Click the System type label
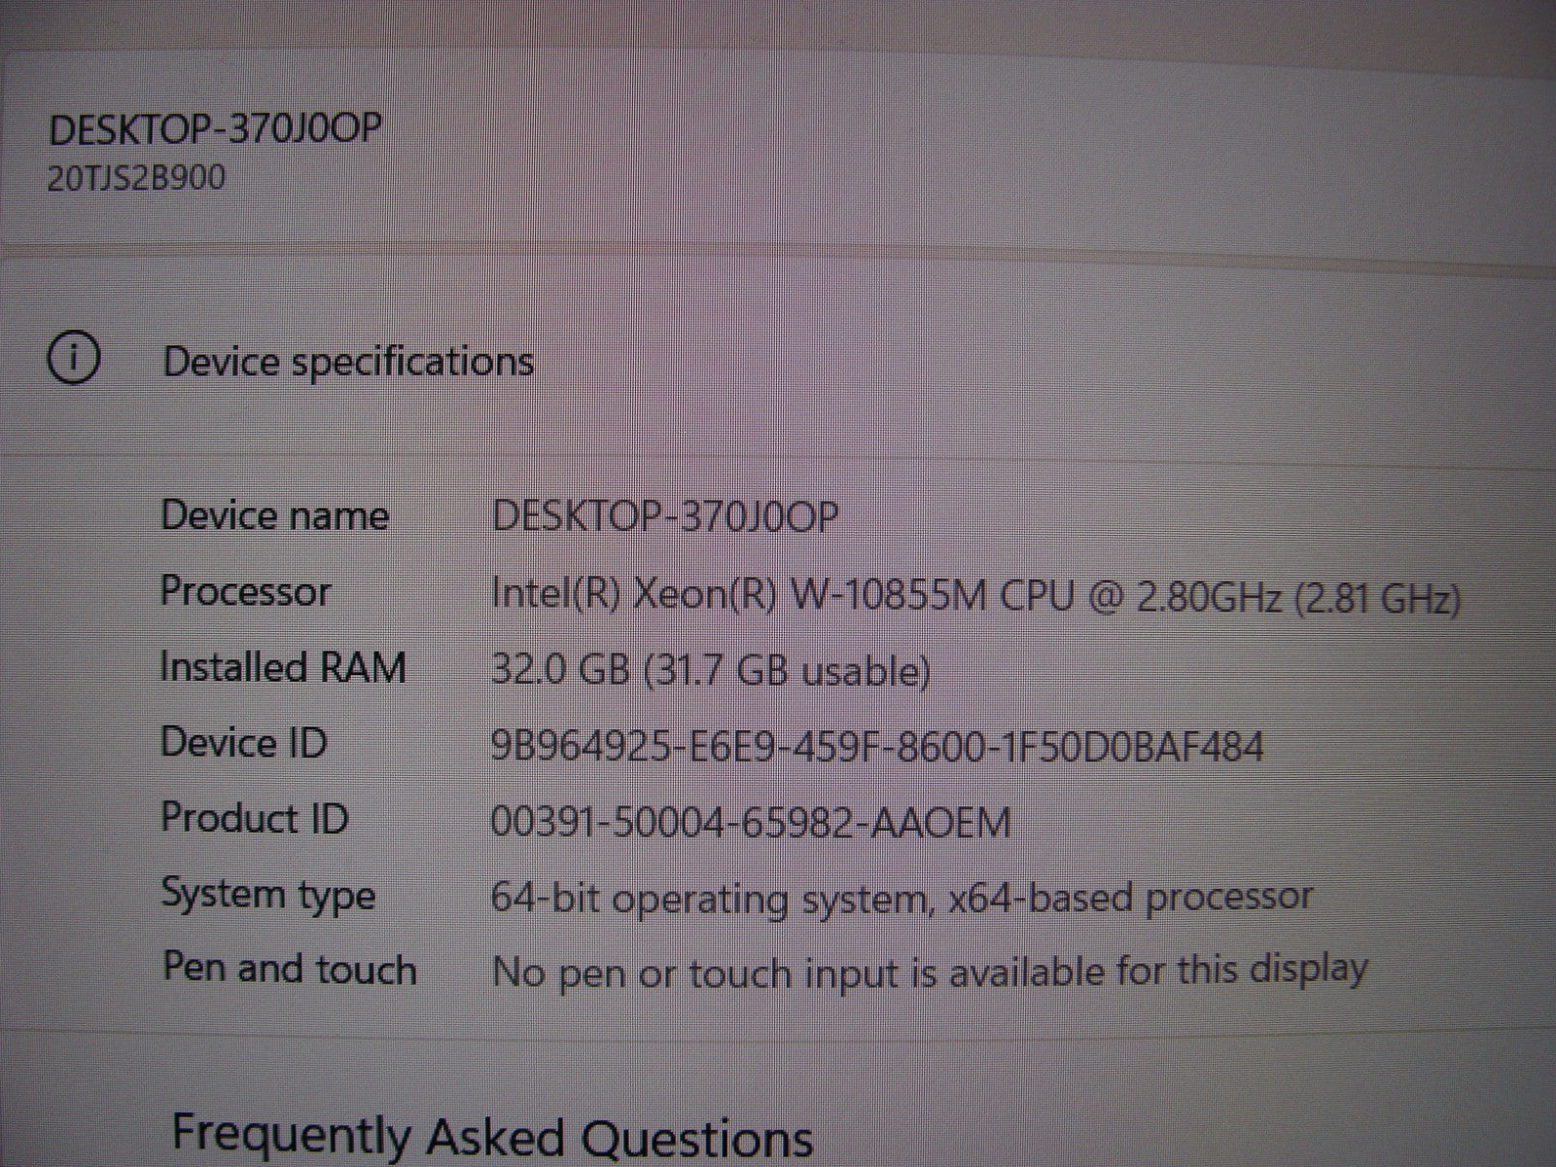The image size is (1556, 1167). 267,894
